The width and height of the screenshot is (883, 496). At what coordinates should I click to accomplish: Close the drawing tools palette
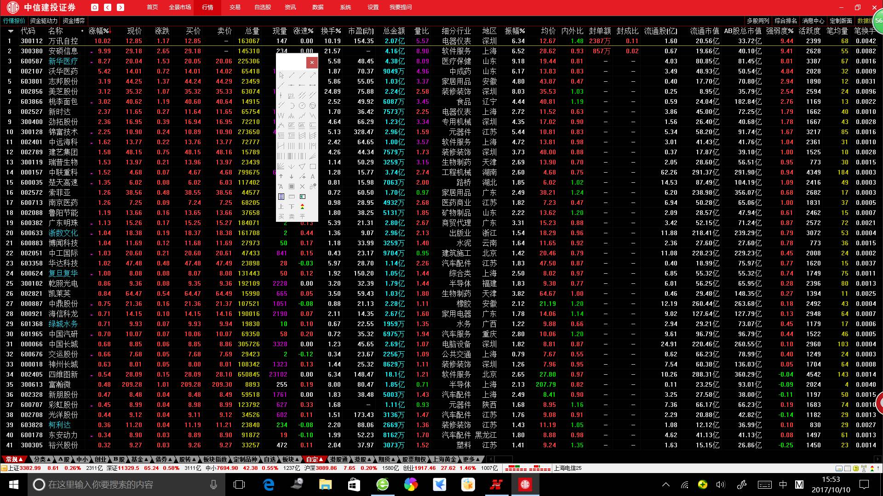point(312,62)
